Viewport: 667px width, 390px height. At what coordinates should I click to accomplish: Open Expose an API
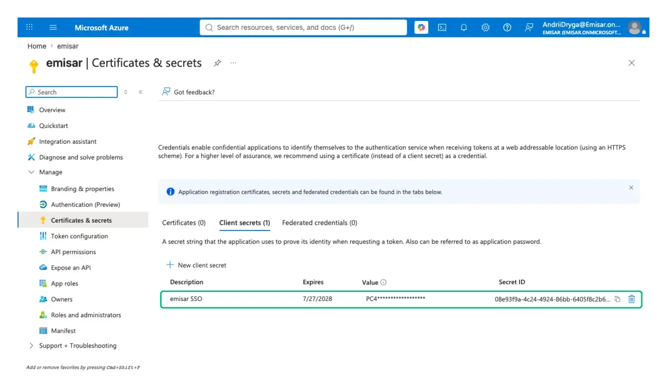[x=71, y=268]
